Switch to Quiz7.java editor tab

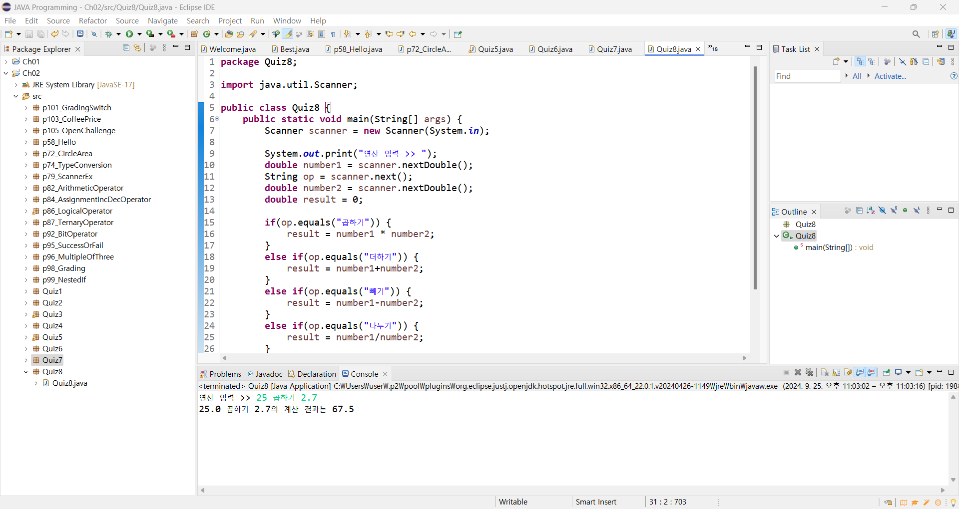610,49
